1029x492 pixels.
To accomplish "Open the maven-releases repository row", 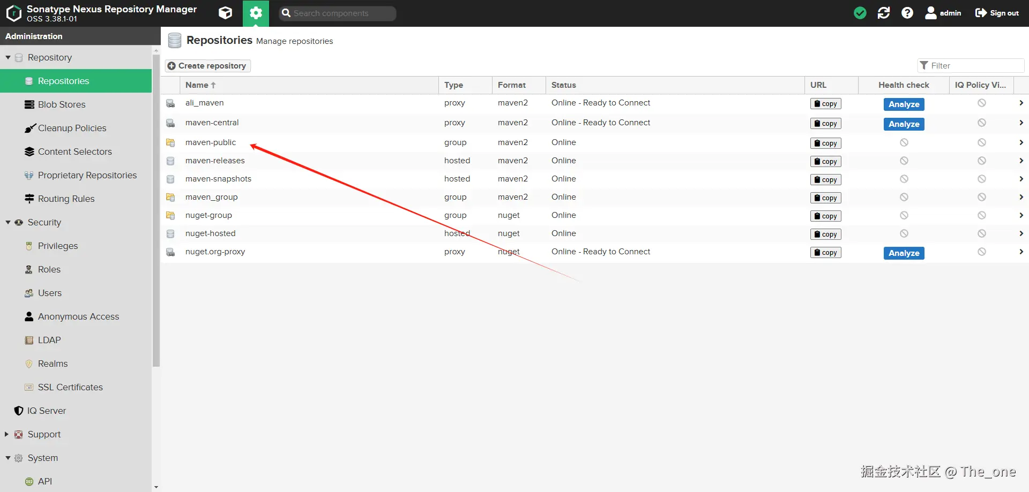I will point(594,161).
